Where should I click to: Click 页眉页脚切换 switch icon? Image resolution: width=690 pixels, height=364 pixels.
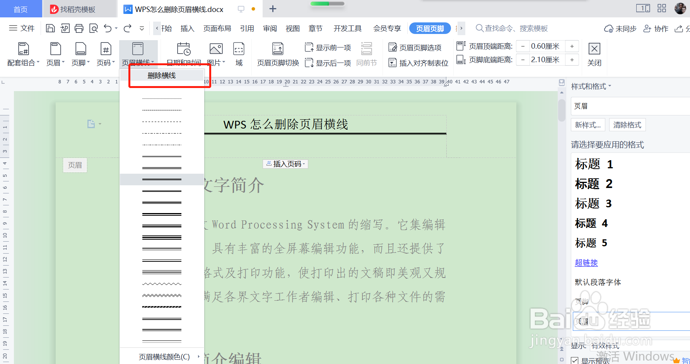pyautogui.click(x=278, y=49)
